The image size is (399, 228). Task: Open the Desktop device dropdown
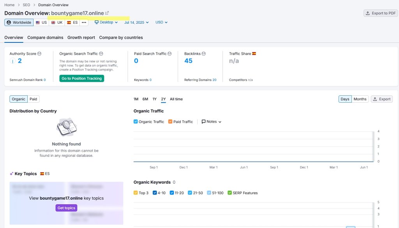pyautogui.click(x=106, y=23)
